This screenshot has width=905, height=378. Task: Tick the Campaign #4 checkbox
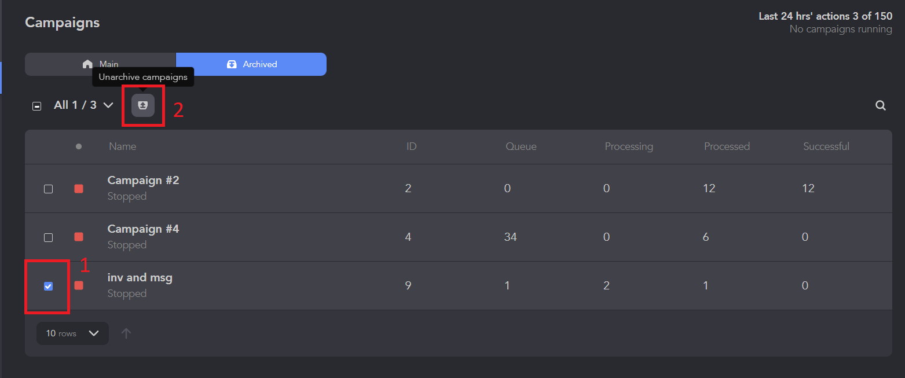49,238
